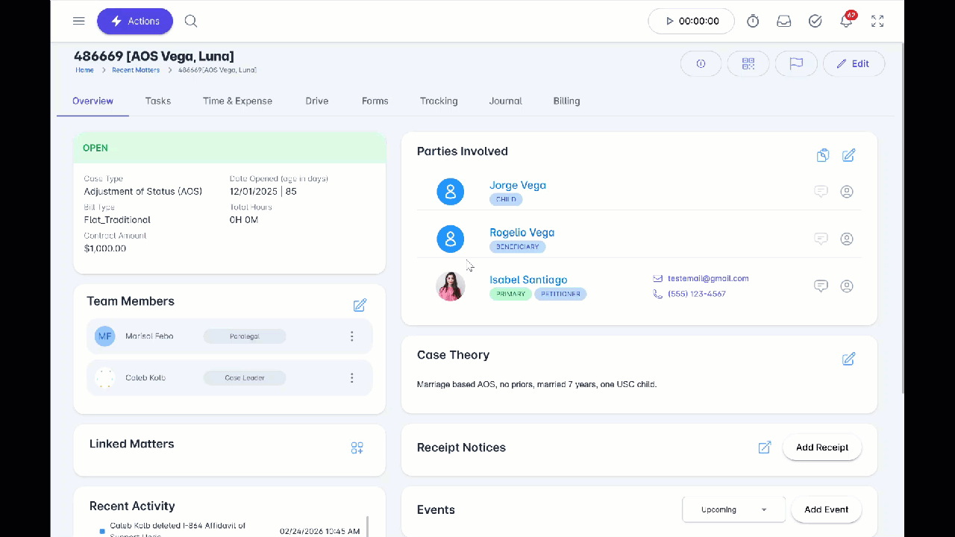The width and height of the screenshot is (955, 537).
Task: Open the hamburger navigation menu
Action: tap(78, 21)
